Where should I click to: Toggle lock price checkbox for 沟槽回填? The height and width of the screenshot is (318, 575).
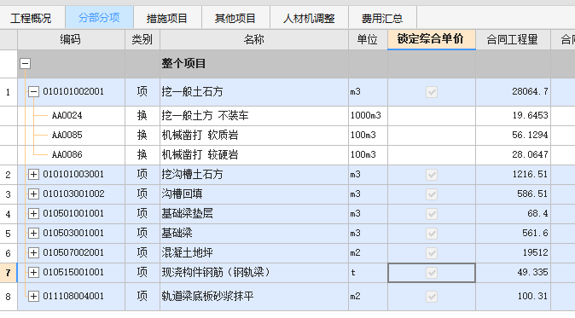(x=432, y=194)
